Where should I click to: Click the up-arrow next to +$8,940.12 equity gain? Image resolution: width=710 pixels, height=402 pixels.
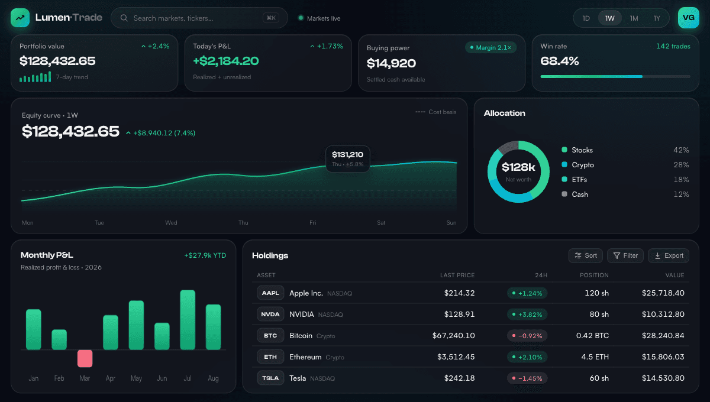tap(128, 133)
